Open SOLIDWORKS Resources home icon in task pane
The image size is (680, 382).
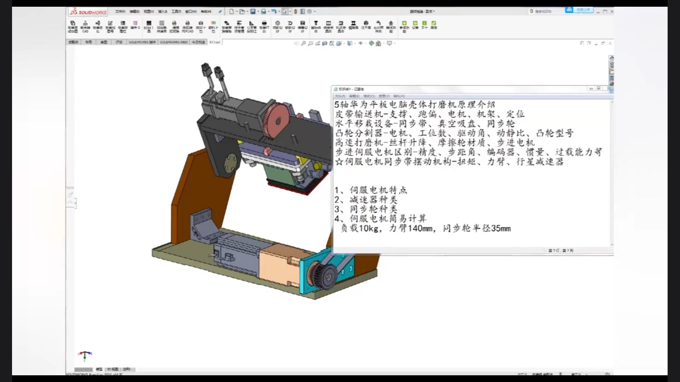point(611,58)
